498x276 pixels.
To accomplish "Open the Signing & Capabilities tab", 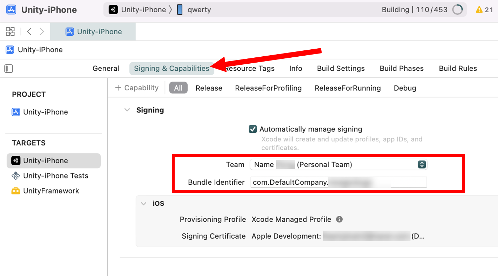I will 171,69.
